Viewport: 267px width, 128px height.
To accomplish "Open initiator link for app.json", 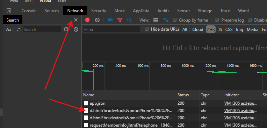I will (x=241, y=103).
